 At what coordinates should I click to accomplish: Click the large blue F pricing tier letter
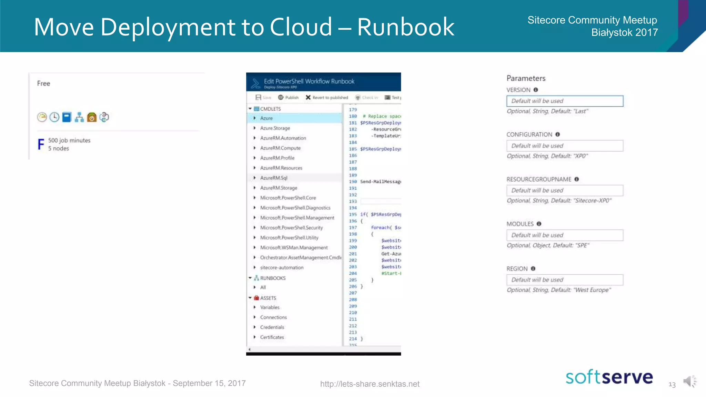coord(41,144)
